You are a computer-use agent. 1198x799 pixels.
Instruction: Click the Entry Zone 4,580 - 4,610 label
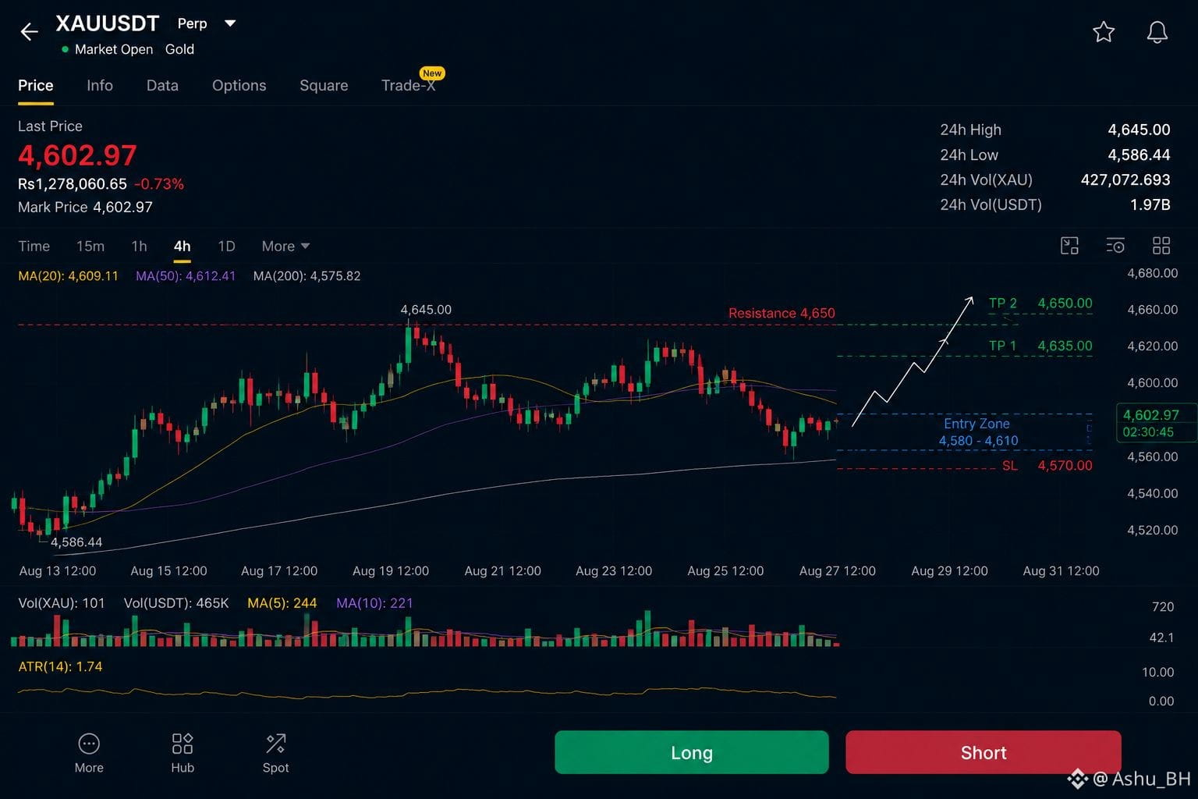978,432
